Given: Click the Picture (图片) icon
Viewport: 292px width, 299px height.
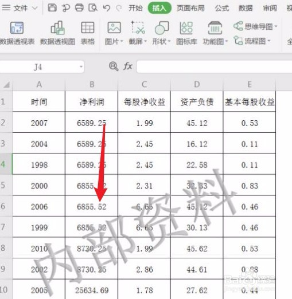Looking at the screenshot, I should tap(114, 28).
